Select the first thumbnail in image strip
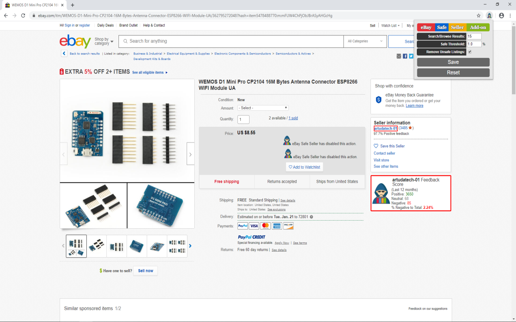The image size is (516, 322). pyautogui.click(x=76, y=246)
